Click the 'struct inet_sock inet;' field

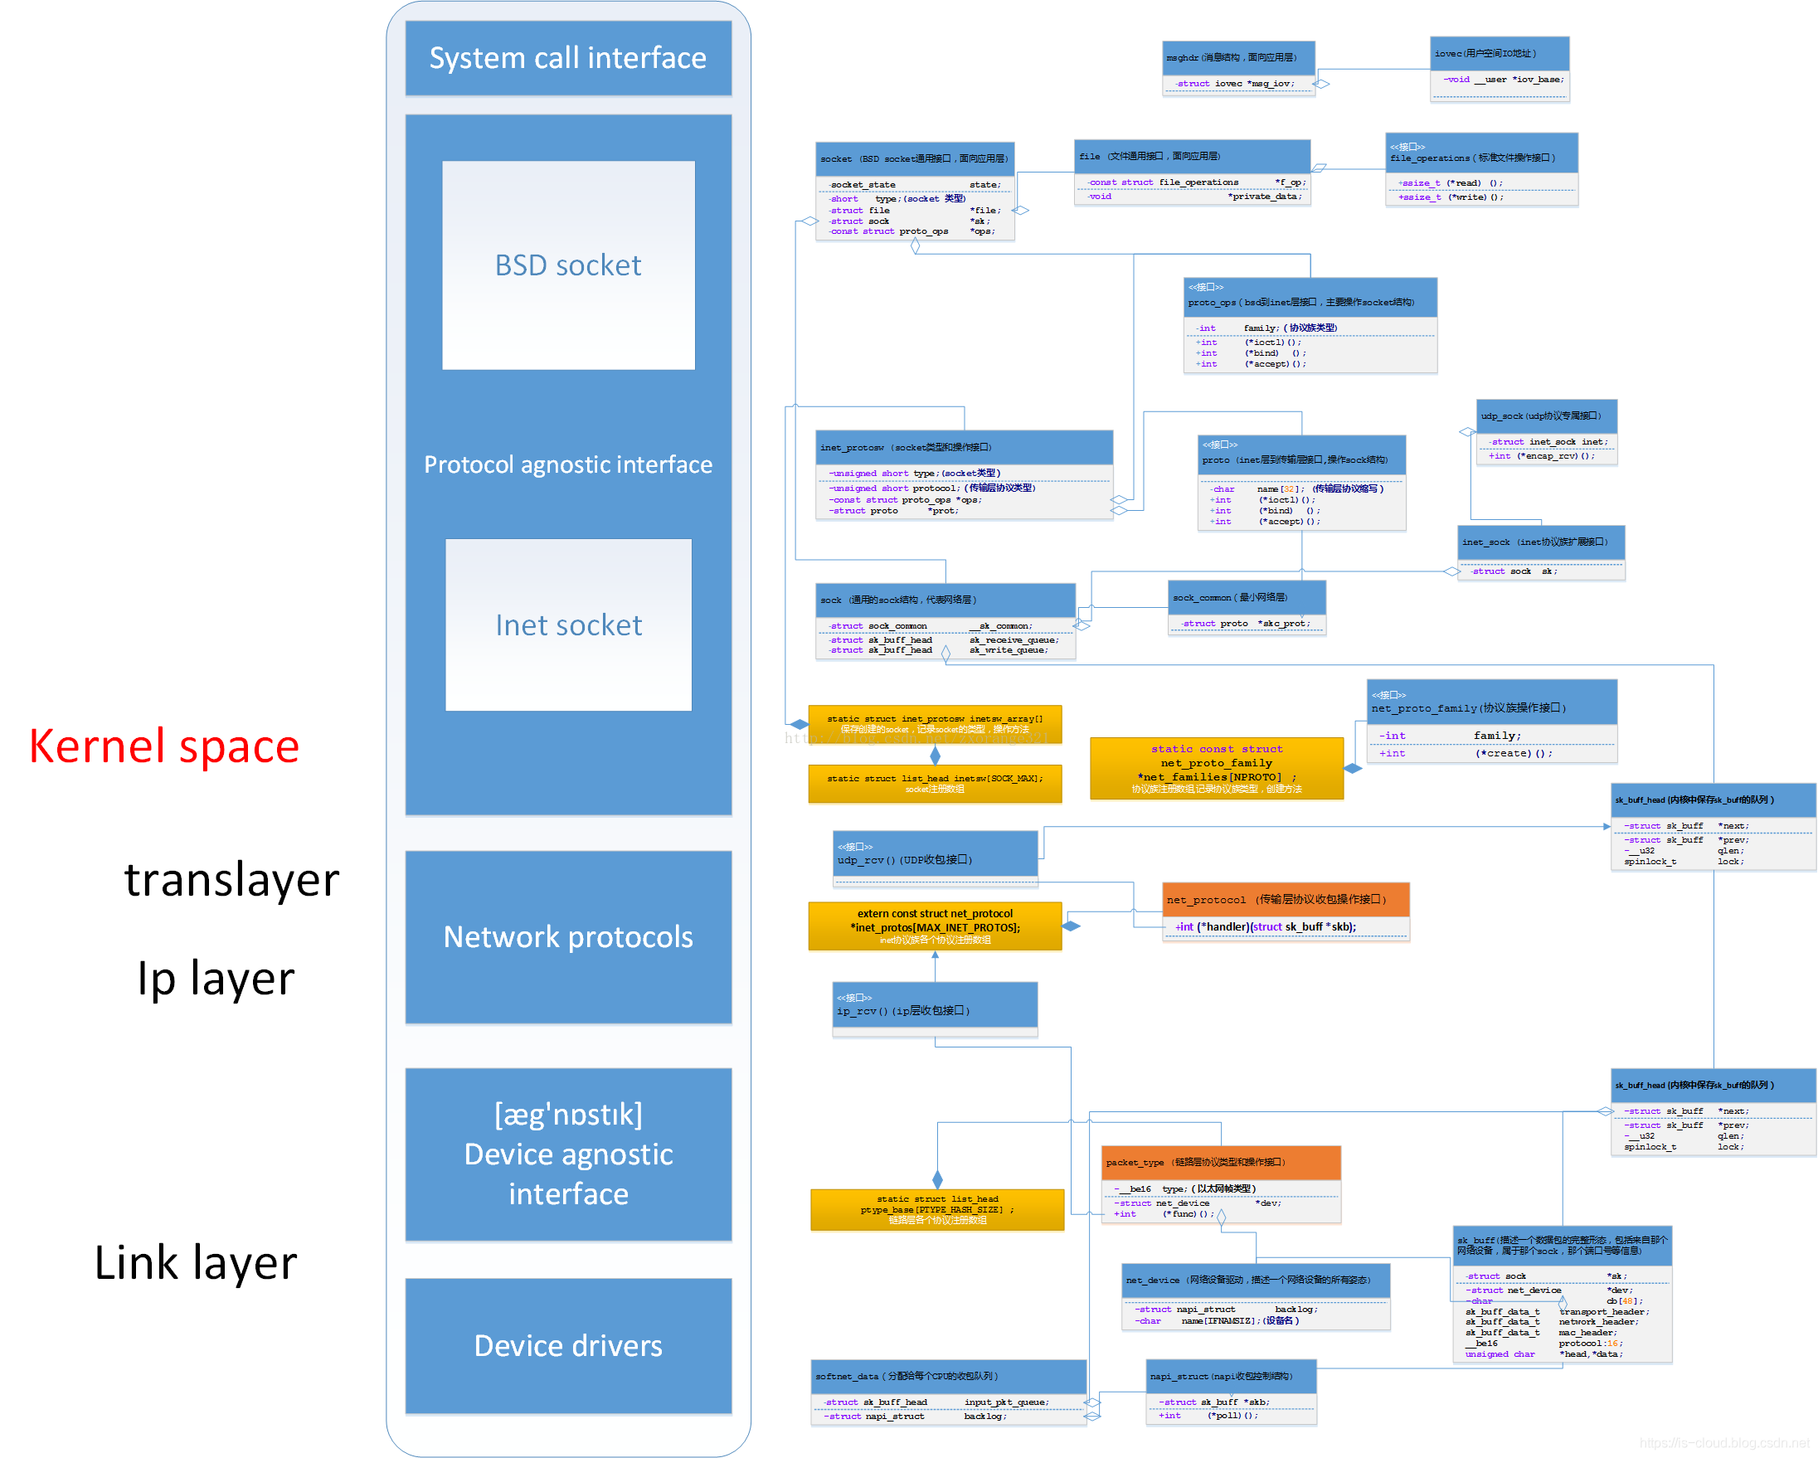pos(1548,442)
